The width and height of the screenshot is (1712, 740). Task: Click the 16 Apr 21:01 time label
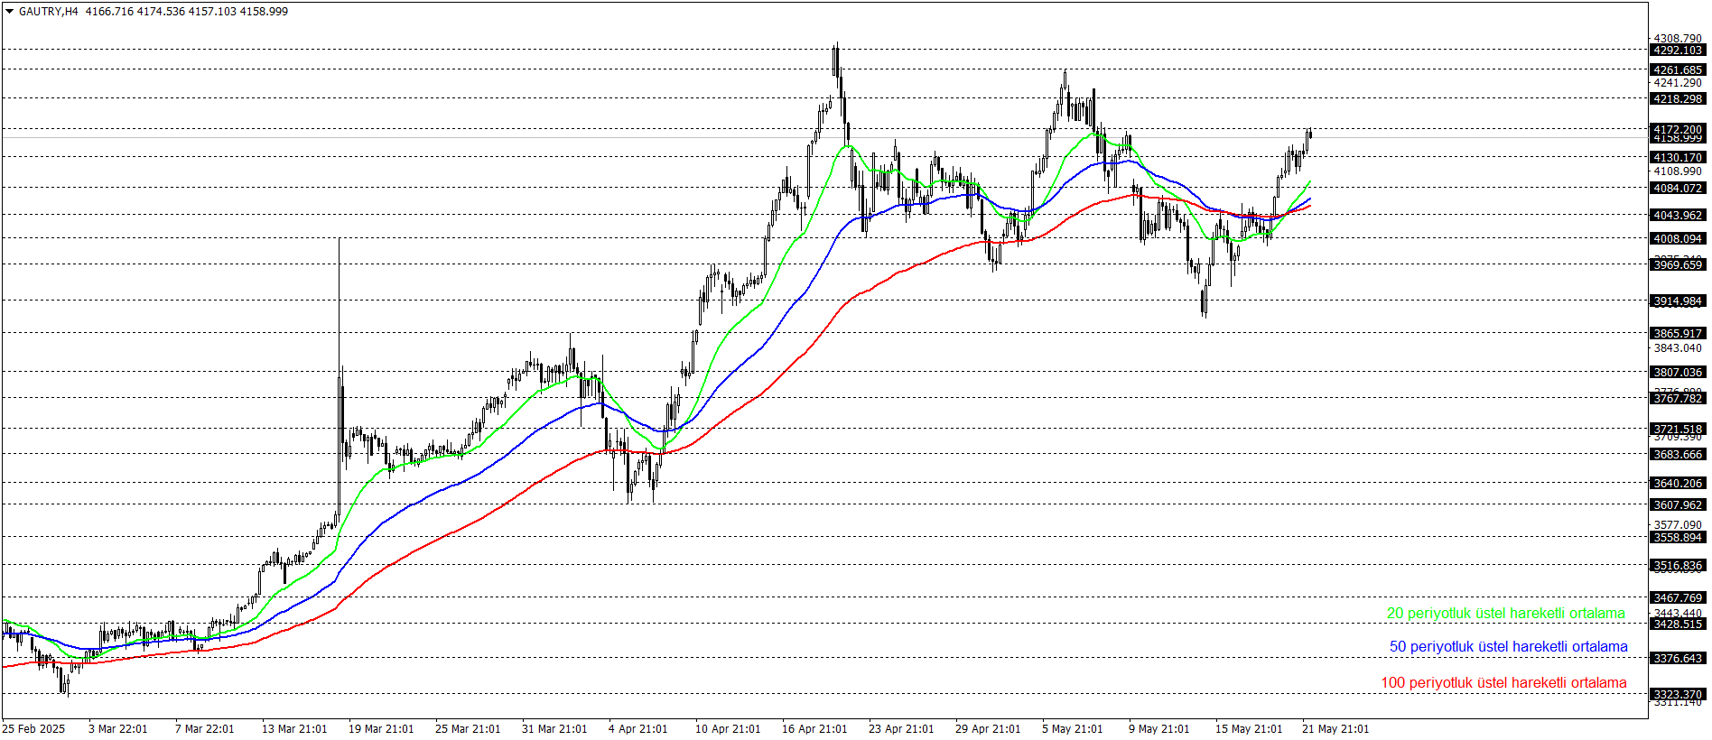coord(814,729)
